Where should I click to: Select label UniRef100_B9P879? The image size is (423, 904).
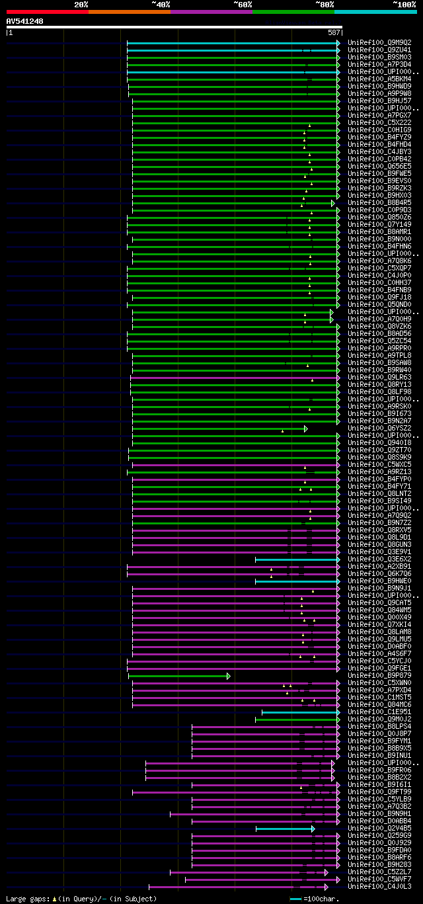379,675
